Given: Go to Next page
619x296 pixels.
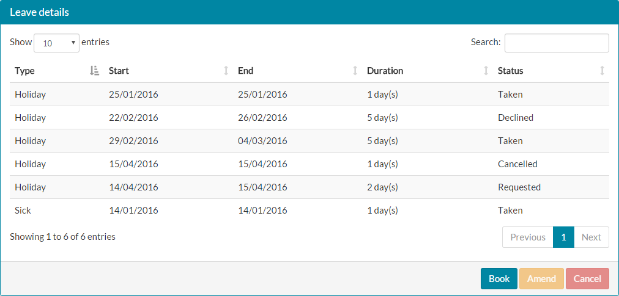Looking at the screenshot, I should 591,237.
